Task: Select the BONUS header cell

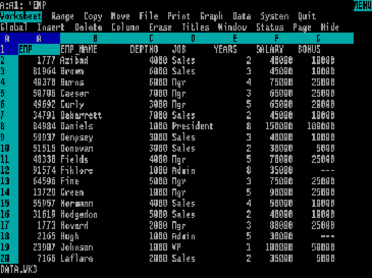Action: click(x=309, y=49)
